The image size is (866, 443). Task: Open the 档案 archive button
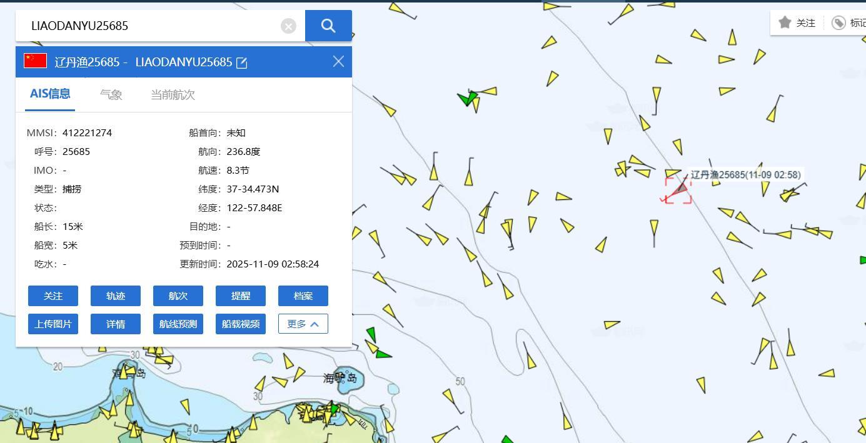(x=303, y=296)
